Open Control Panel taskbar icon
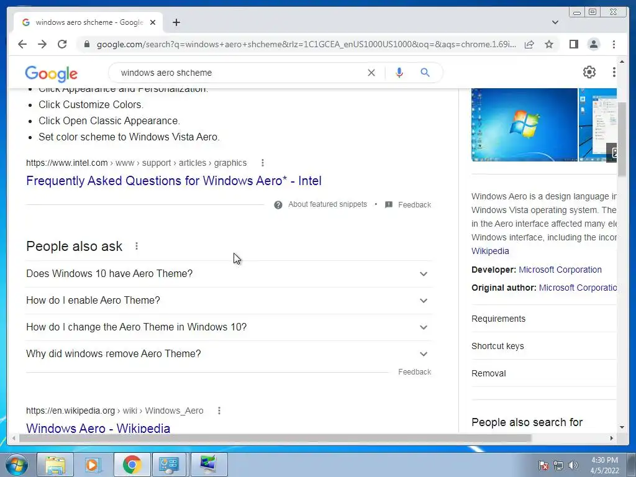 (169, 465)
